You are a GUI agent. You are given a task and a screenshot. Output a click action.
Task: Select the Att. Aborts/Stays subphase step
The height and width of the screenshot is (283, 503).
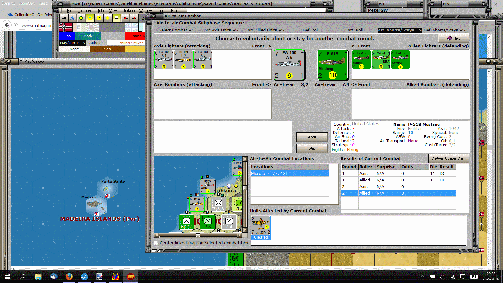click(400, 30)
